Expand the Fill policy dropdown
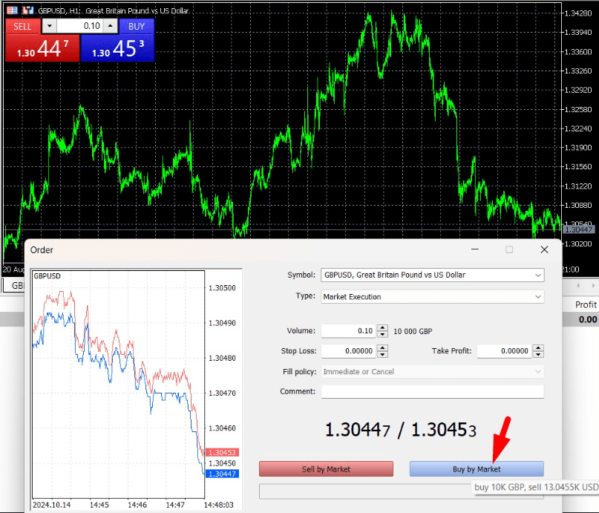 click(x=537, y=372)
